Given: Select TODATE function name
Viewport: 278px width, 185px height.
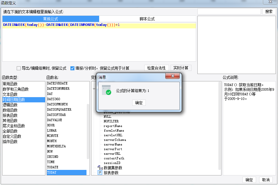Looking at the screenshot, I should [67, 167].
